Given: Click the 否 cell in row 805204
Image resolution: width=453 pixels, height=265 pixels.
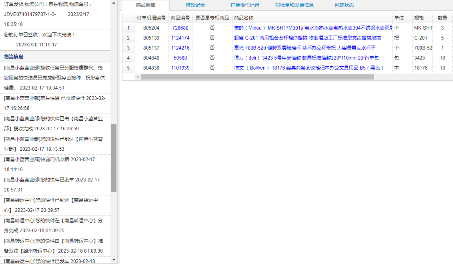Looking at the screenshot, I should [x=212, y=28].
